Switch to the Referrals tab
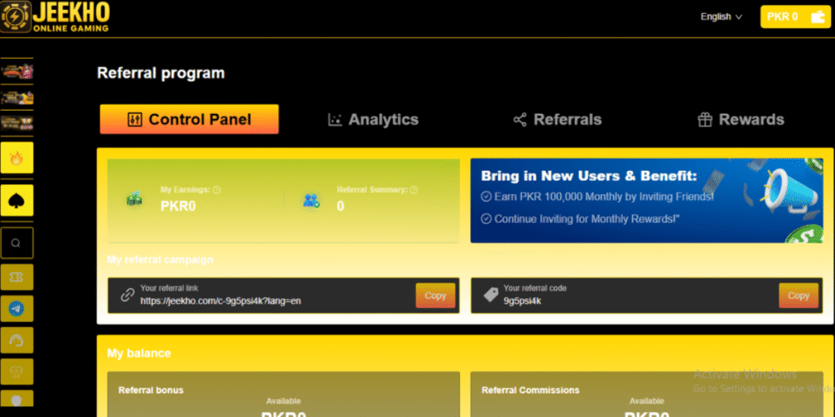 point(558,120)
